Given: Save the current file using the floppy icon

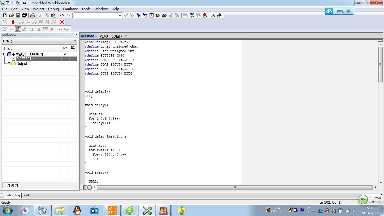Looking at the screenshot, I should click(18, 15).
